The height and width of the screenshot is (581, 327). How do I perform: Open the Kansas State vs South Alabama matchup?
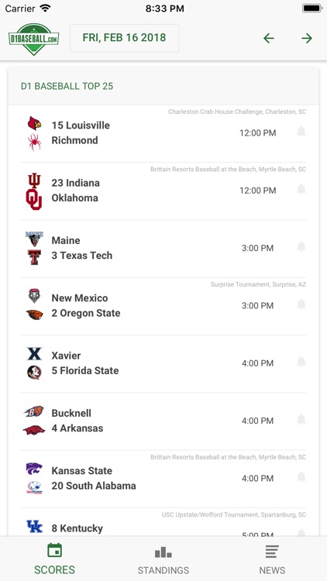point(163,479)
